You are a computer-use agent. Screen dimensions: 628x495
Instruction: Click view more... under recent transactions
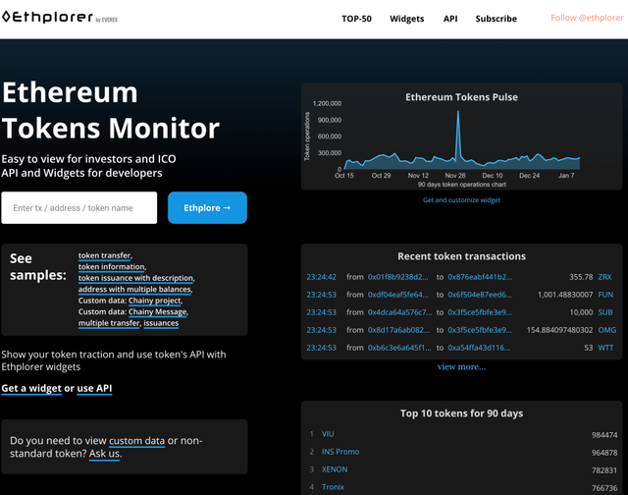coord(461,366)
